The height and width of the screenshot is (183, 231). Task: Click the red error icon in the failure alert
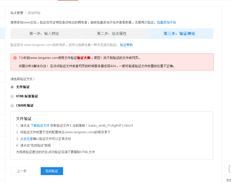pos(15,58)
